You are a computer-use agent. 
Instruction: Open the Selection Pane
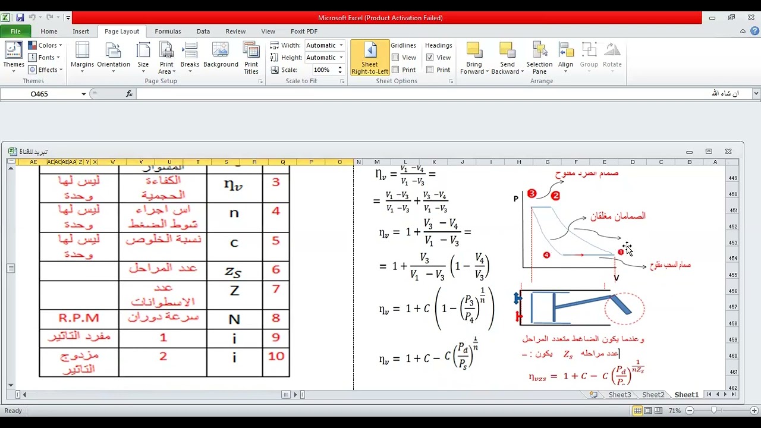point(539,57)
